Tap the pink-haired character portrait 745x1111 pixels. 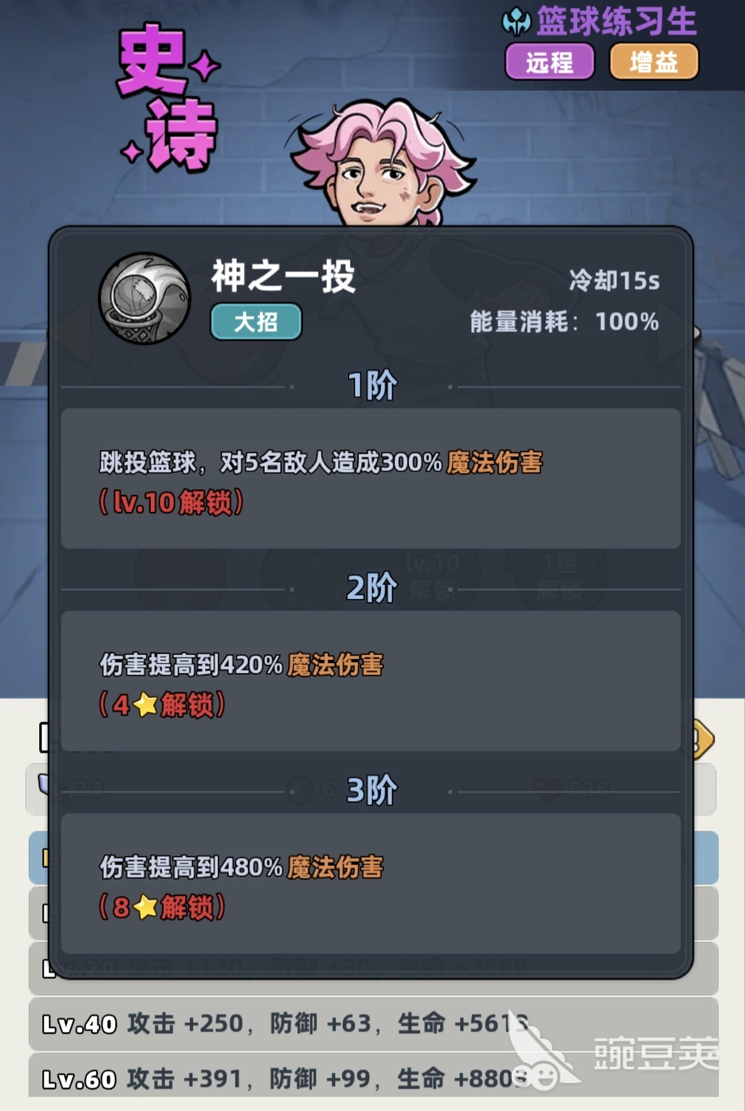(x=382, y=163)
